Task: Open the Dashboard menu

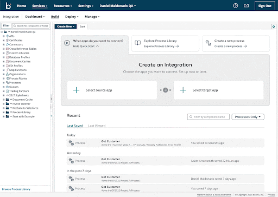Action: pos(35,17)
